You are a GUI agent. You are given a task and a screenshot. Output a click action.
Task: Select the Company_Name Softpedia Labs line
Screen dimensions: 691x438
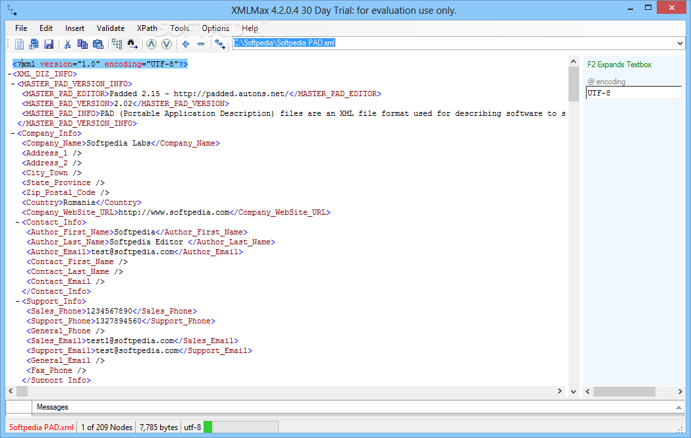coord(121,143)
